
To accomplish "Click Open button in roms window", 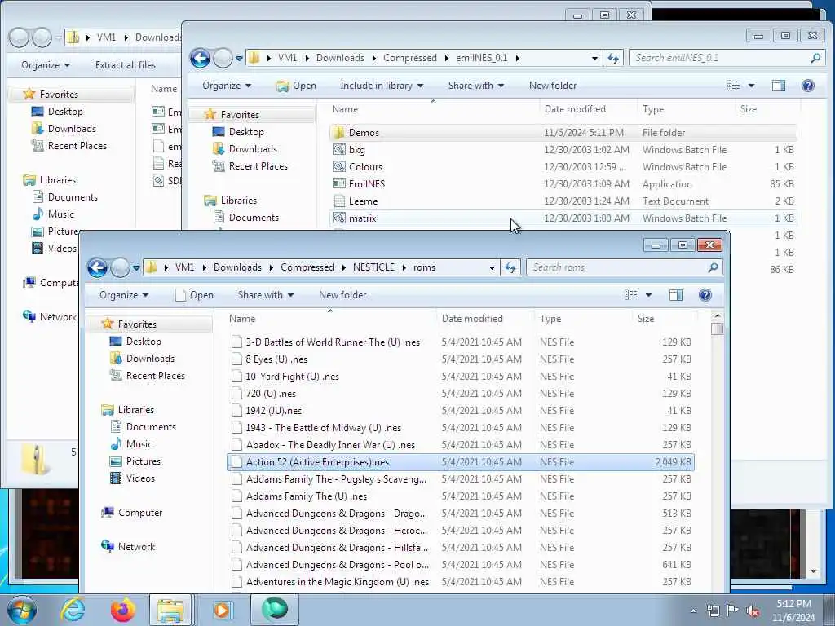I will (x=194, y=295).
